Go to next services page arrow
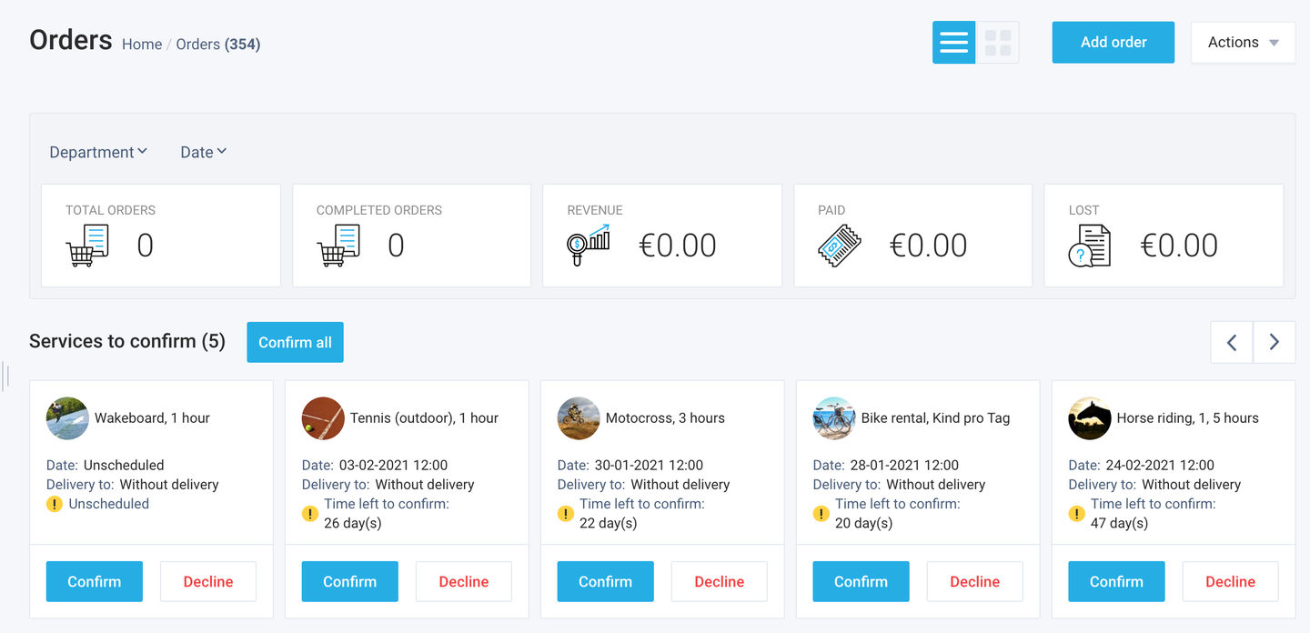 (1275, 342)
